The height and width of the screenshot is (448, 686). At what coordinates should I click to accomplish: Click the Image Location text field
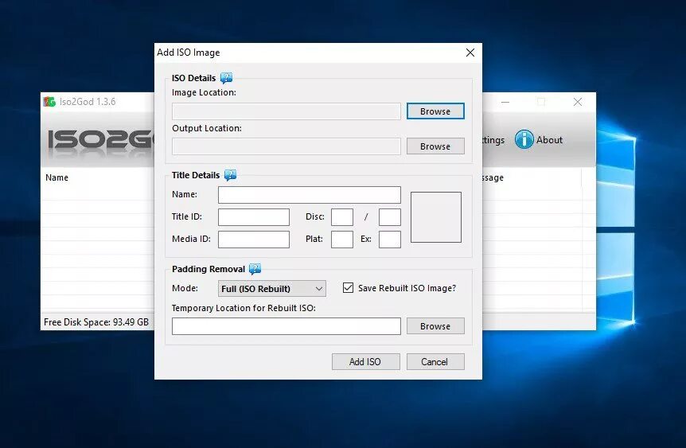[x=286, y=111]
